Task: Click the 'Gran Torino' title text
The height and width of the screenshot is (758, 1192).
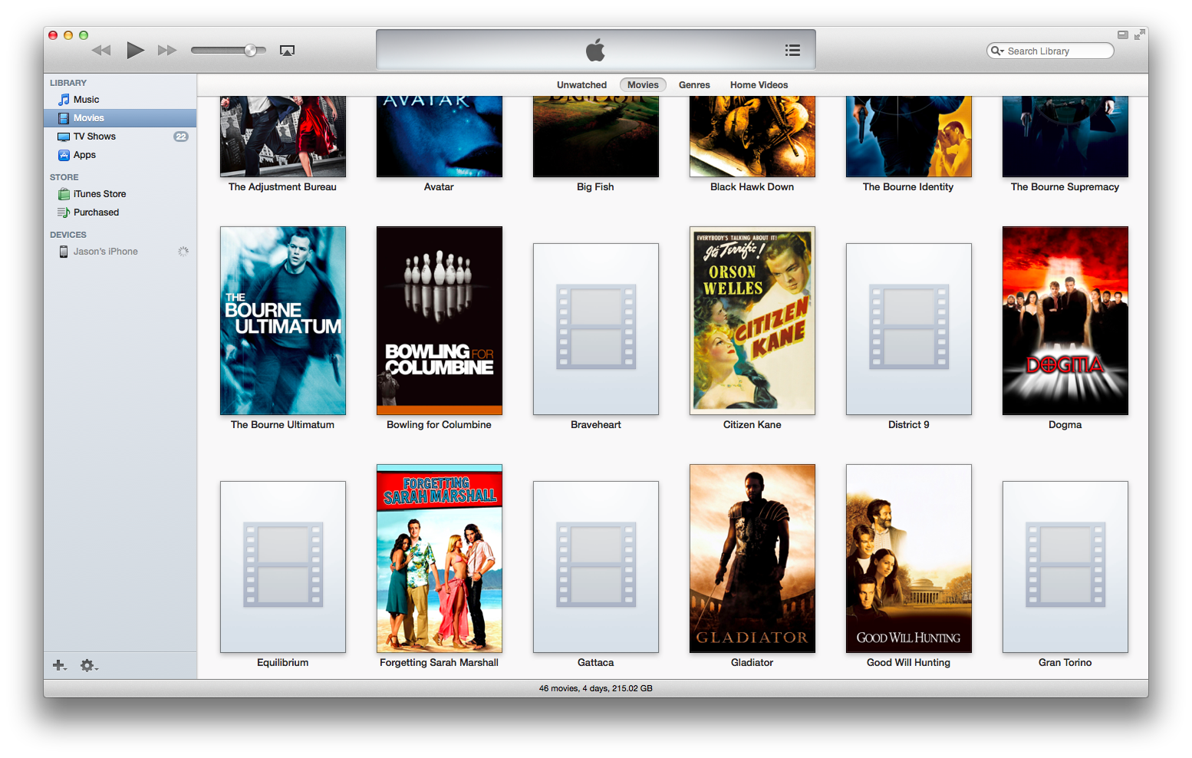Action: coord(1065,663)
